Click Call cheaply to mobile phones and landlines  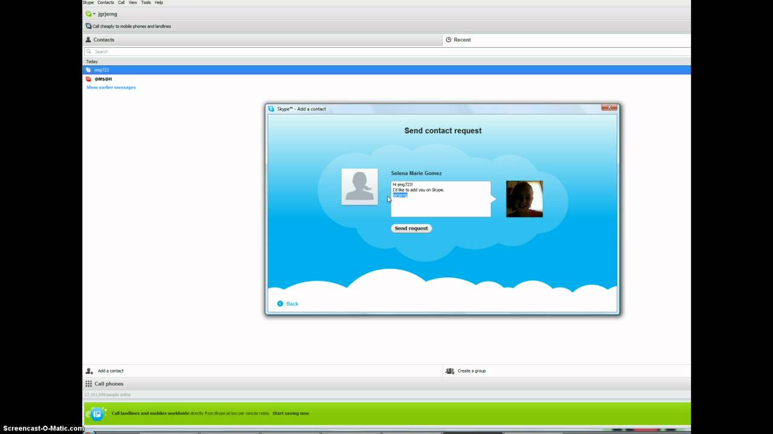132,27
